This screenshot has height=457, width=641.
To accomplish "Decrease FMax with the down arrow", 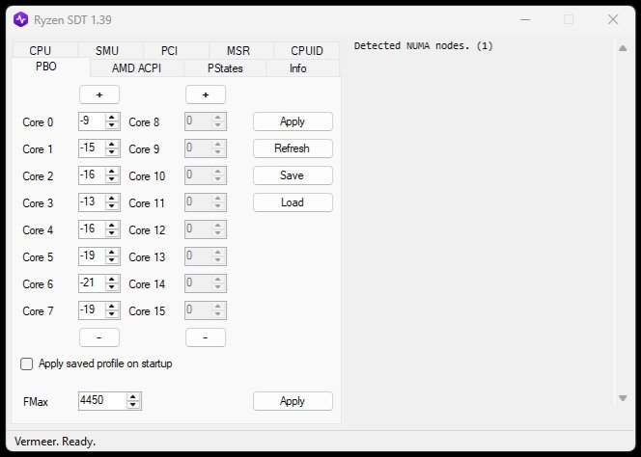I will pyautogui.click(x=133, y=405).
